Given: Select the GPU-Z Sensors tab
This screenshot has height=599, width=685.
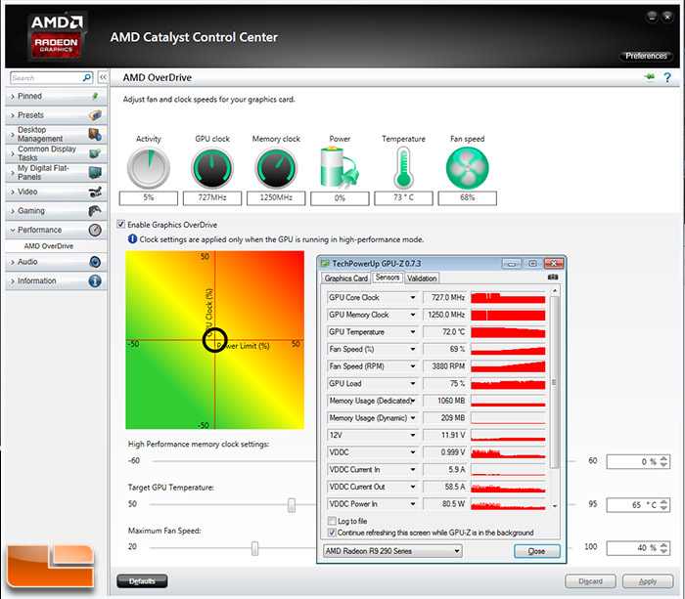Looking at the screenshot, I should click(x=388, y=278).
